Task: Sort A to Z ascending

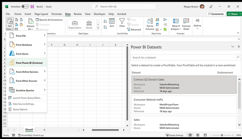Action: click(105, 21)
